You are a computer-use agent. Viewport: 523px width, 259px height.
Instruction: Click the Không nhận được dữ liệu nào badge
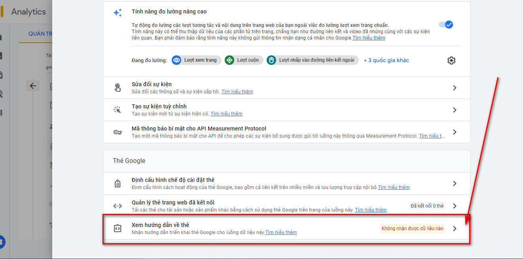tap(413, 229)
